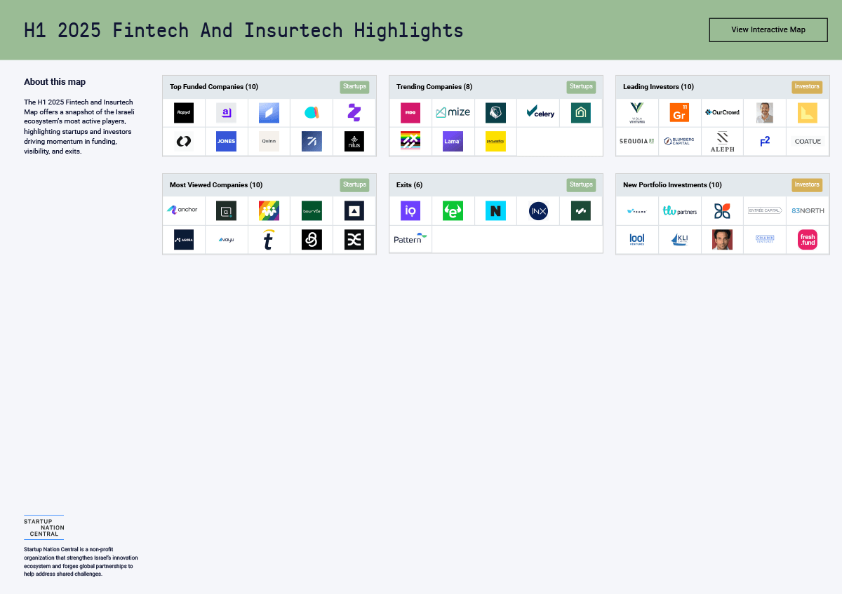Open the Blumberg Capital logo
The image size is (842, 594).
click(679, 141)
